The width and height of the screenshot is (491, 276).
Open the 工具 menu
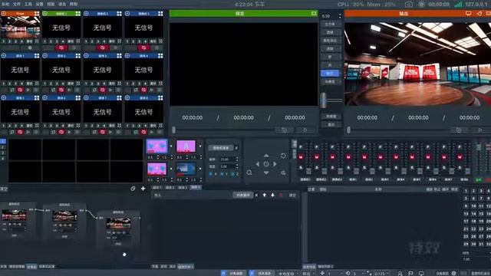point(28,4)
